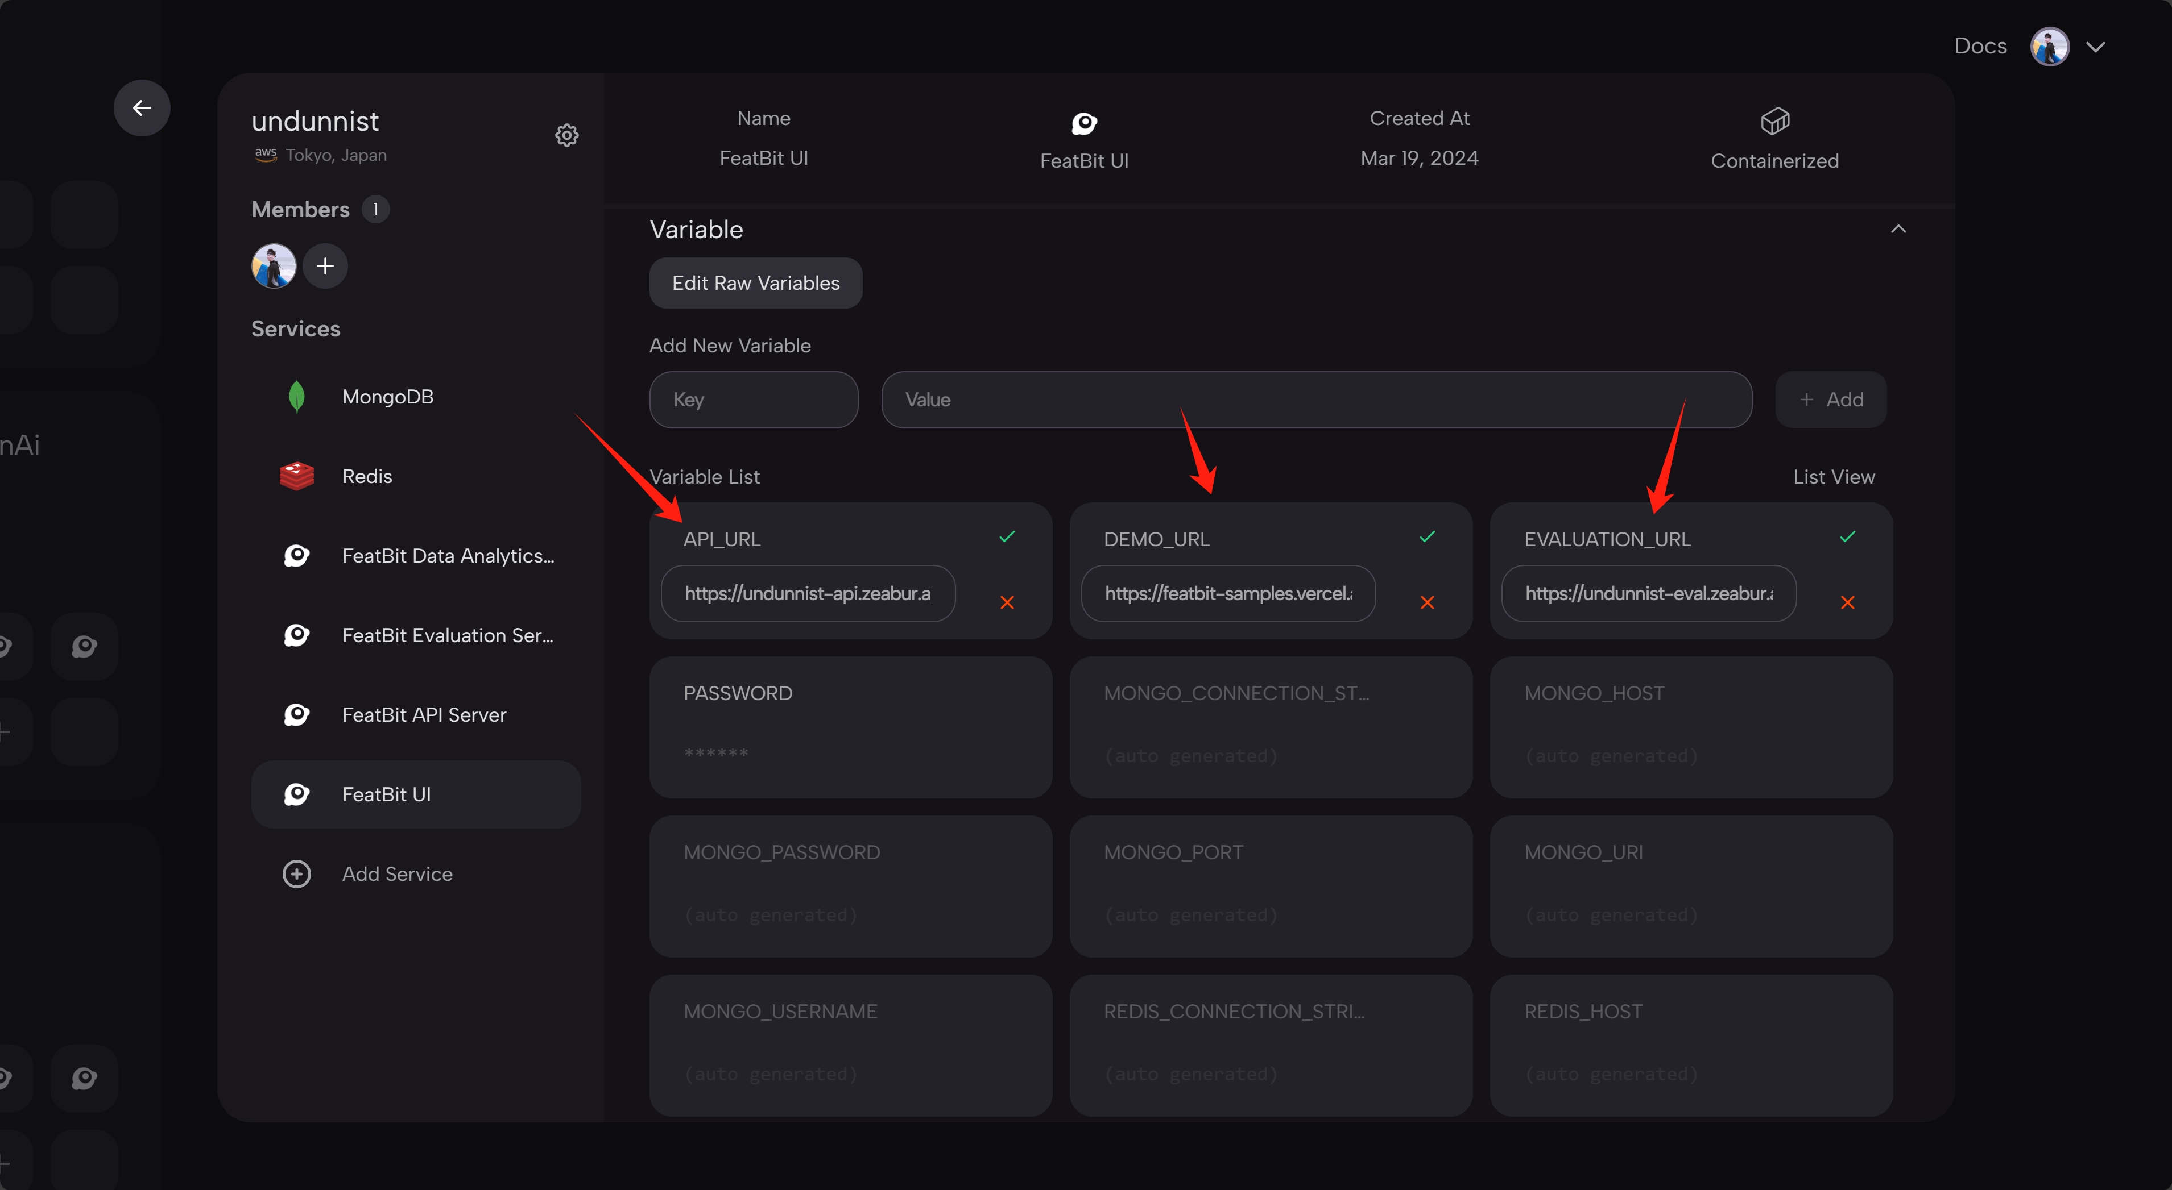The image size is (2172, 1190).
Task: Click MONGO_PASSWORD variable card
Action: click(851, 887)
